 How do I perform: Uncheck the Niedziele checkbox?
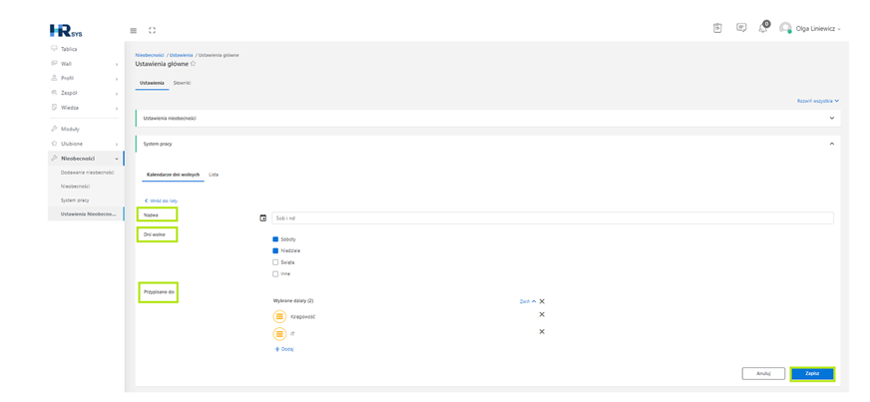pyautogui.click(x=275, y=250)
